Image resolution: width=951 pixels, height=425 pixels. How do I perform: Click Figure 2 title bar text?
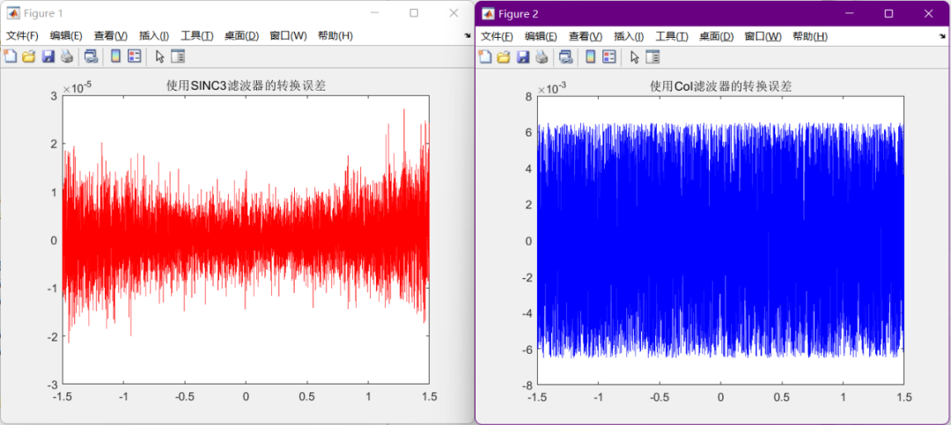(x=519, y=14)
